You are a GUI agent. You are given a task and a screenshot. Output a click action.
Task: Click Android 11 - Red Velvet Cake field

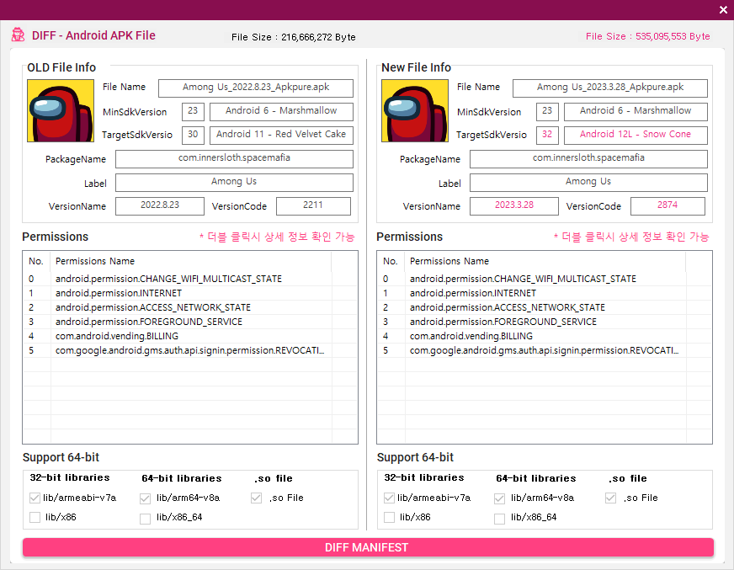pyautogui.click(x=281, y=135)
